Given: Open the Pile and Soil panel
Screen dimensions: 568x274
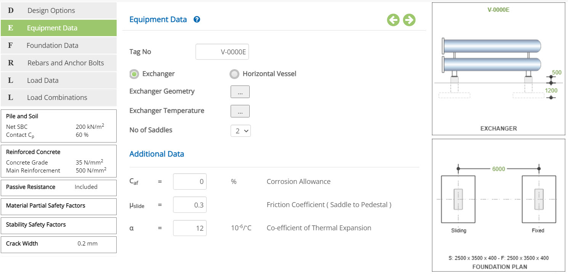Looking at the screenshot, I should 59,126.
